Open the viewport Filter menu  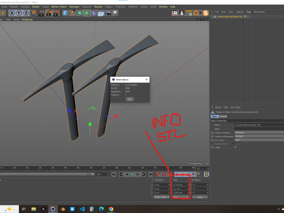coord(8,20)
